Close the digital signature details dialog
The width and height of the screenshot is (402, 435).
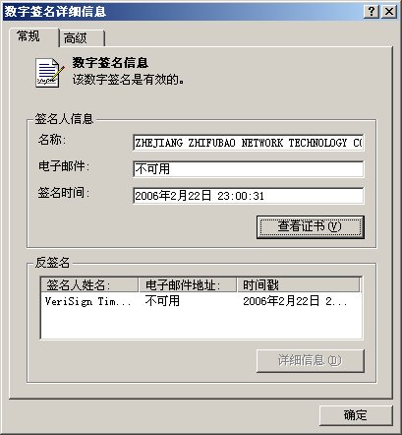389,12
